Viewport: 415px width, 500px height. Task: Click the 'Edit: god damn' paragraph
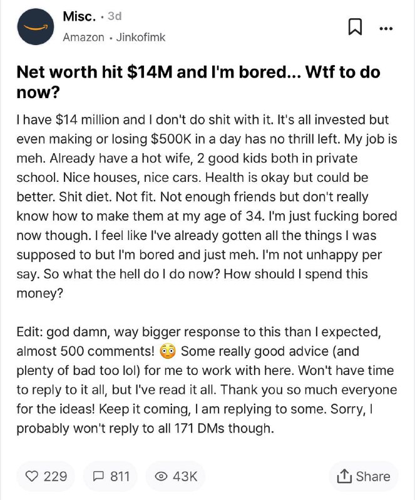tap(207, 380)
